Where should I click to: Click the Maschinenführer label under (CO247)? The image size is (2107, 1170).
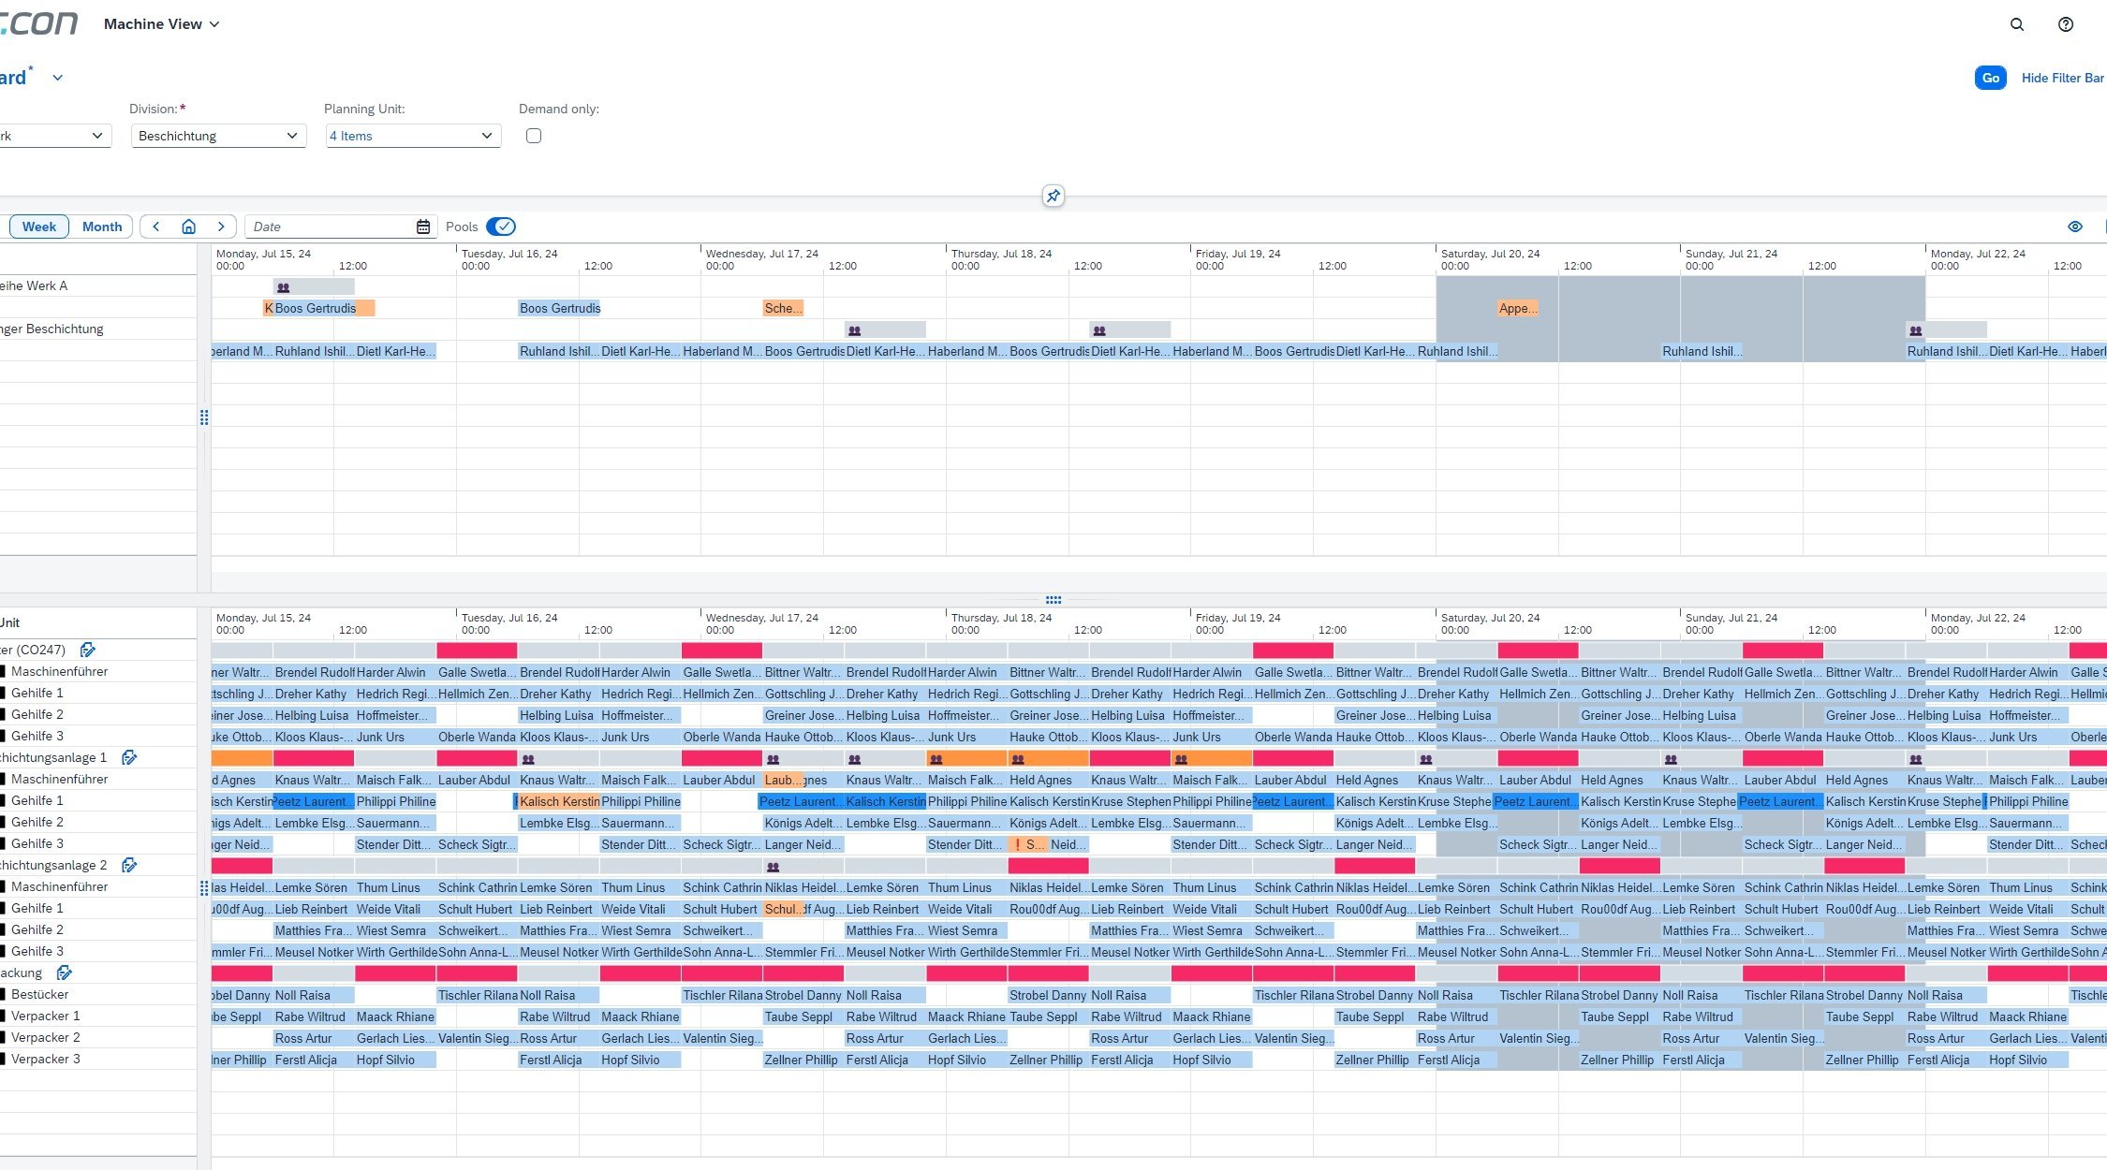pyautogui.click(x=59, y=671)
